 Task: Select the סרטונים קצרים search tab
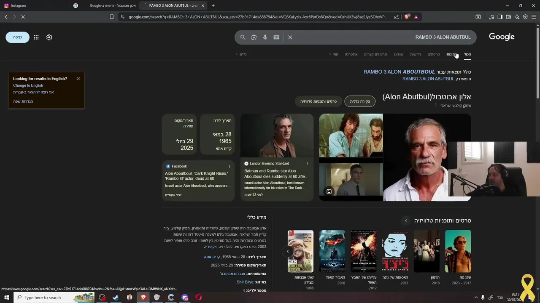[x=375, y=54]
